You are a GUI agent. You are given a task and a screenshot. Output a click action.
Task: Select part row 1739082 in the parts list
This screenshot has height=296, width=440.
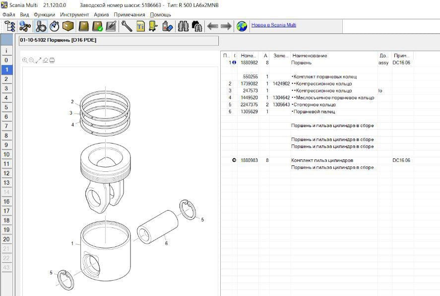tap(250, 84)
